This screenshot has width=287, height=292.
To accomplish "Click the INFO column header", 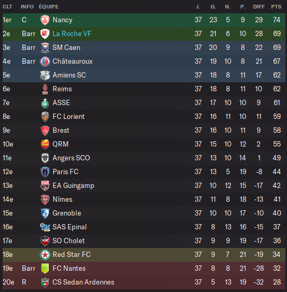I will pos(27,7).
